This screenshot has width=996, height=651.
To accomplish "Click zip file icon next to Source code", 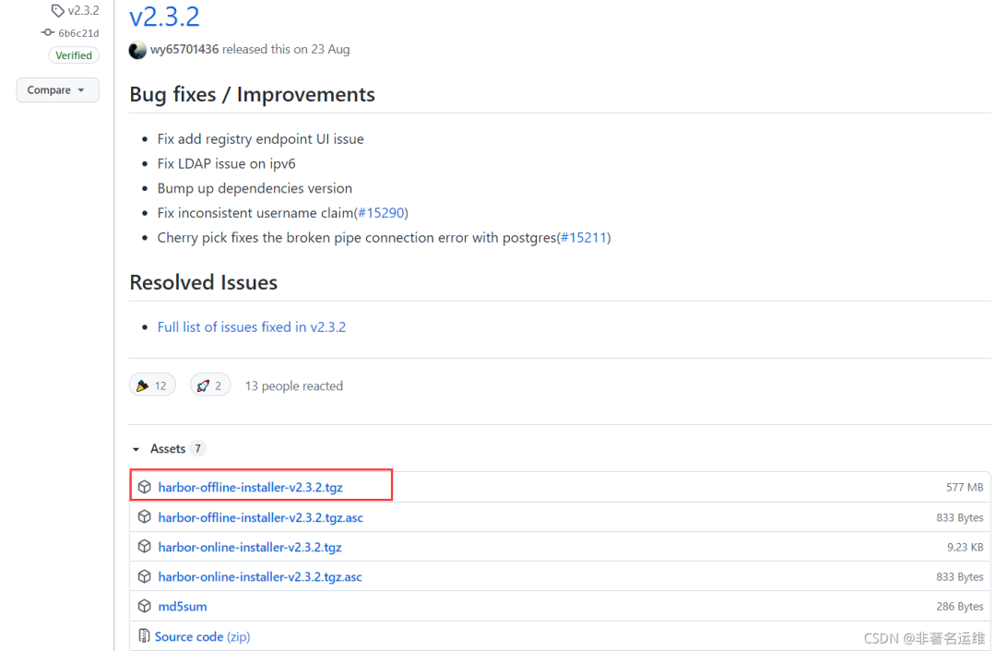I will point(144,635).
